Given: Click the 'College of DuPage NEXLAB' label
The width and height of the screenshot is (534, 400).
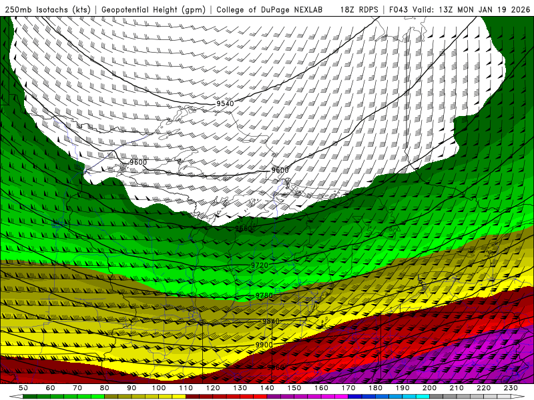Looking at the screenshot, I should coord(269,10).
